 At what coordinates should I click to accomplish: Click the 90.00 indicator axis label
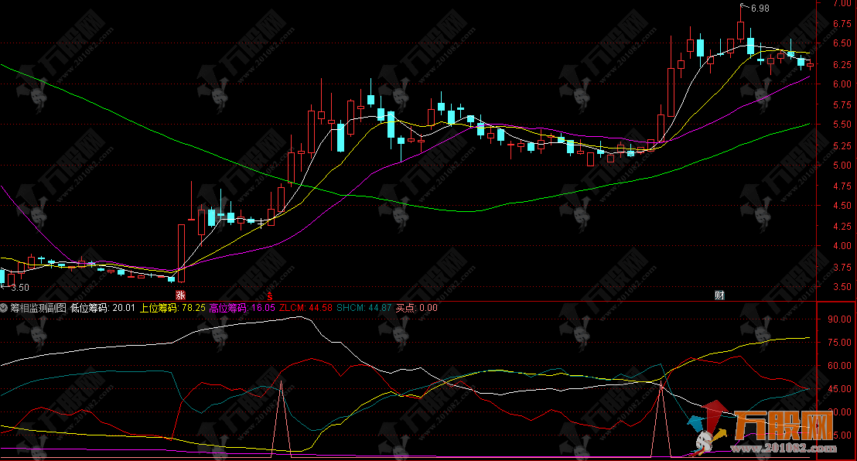point(838,319)
